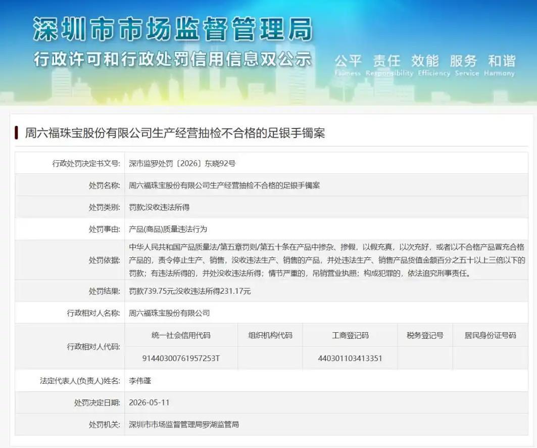Click the date 2026-05-11
Viewport: 537px width, 448px height.
(x=149, y=403)
